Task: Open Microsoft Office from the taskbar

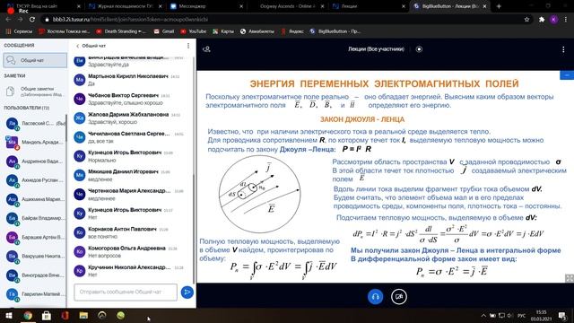Action: click(x=65, y=315)
